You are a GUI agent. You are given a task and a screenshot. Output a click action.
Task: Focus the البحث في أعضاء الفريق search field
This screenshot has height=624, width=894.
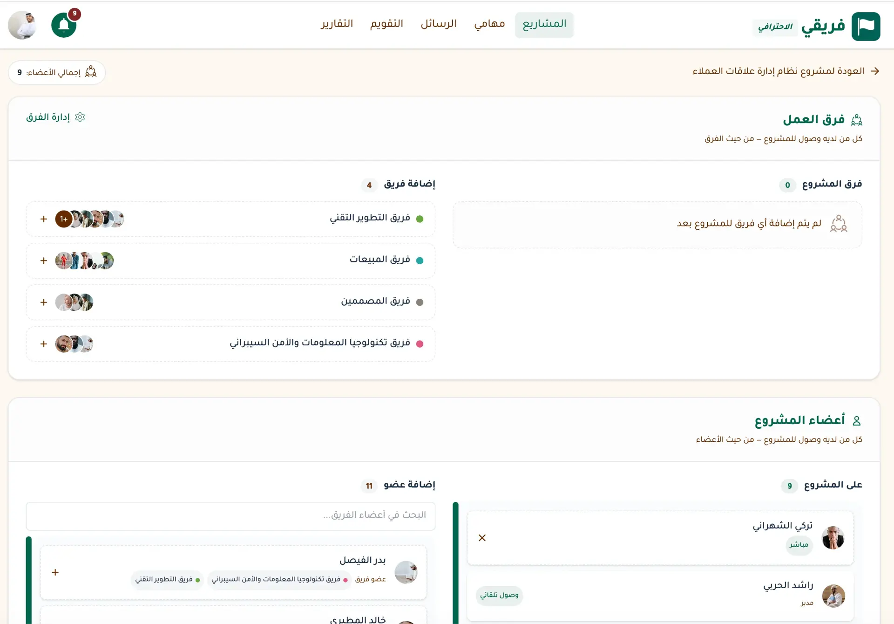point(230,516)
